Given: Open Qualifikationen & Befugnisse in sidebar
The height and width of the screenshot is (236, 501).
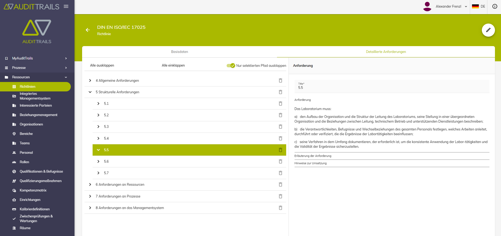Looking at the screenshot, I should tap(41, 171).
